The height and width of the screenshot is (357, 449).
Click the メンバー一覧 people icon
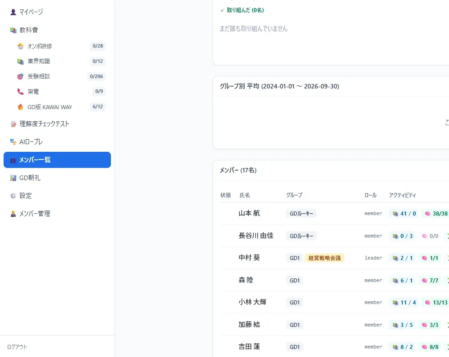pyautogui.click(x=13, y=160)
